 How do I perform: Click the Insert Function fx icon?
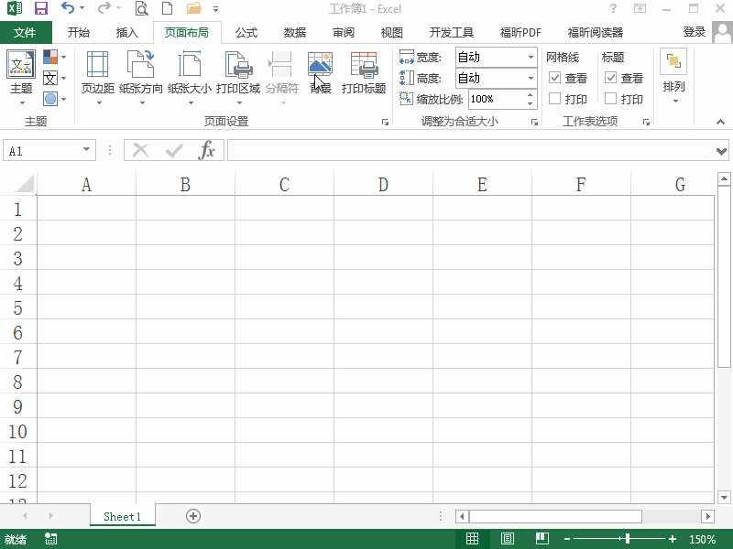207,150
